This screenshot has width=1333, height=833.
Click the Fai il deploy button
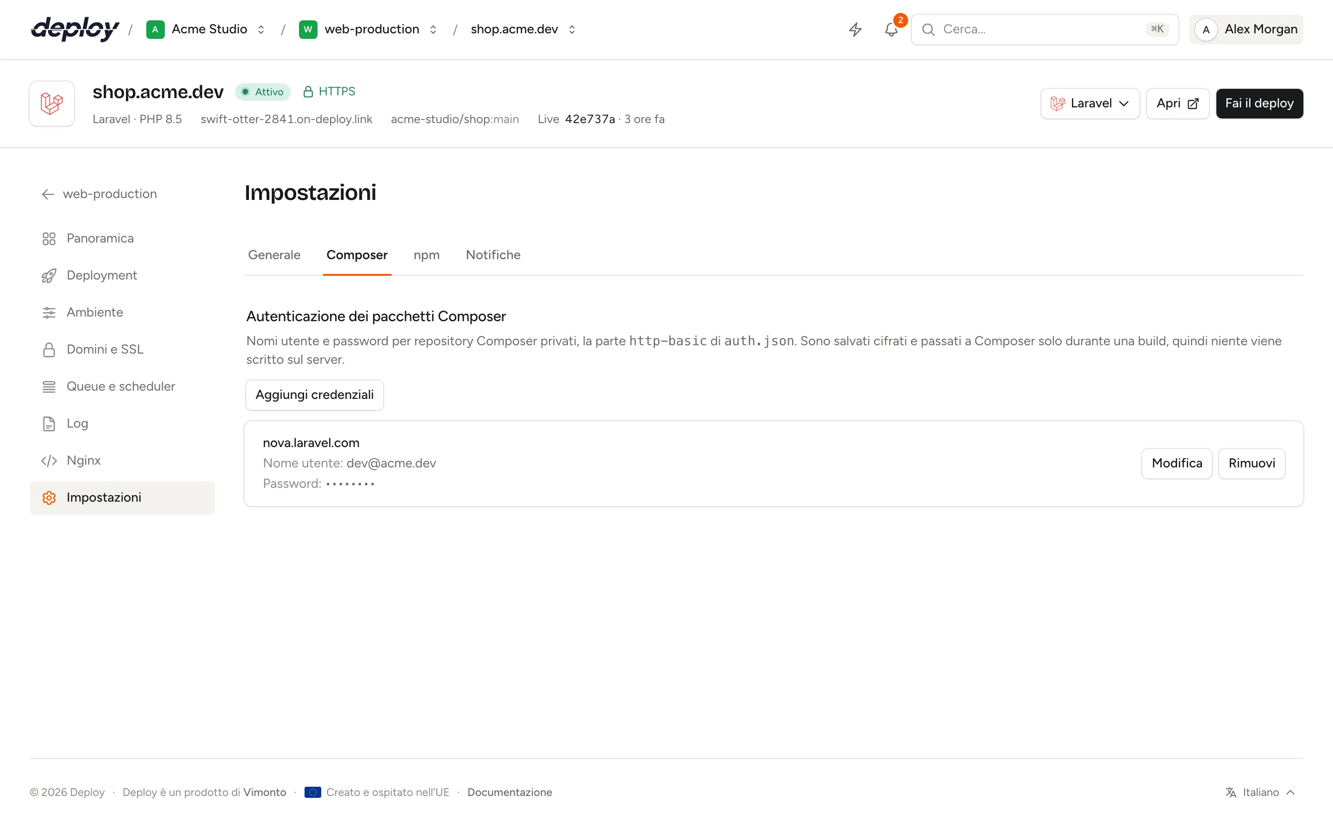click(1259, 104)
